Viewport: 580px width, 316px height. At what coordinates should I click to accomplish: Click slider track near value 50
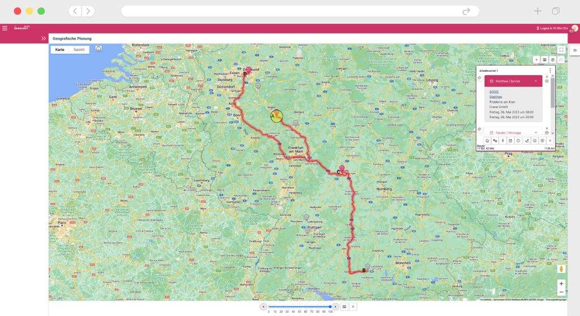pos(299,306)
